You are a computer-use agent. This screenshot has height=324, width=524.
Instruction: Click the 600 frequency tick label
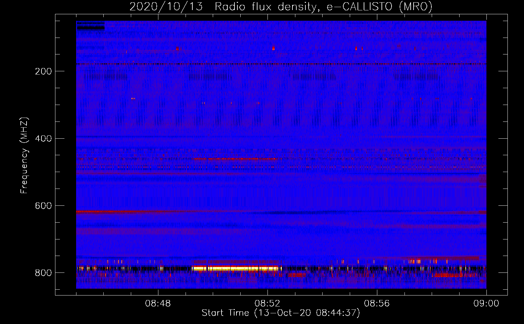(x=43, y=206)
